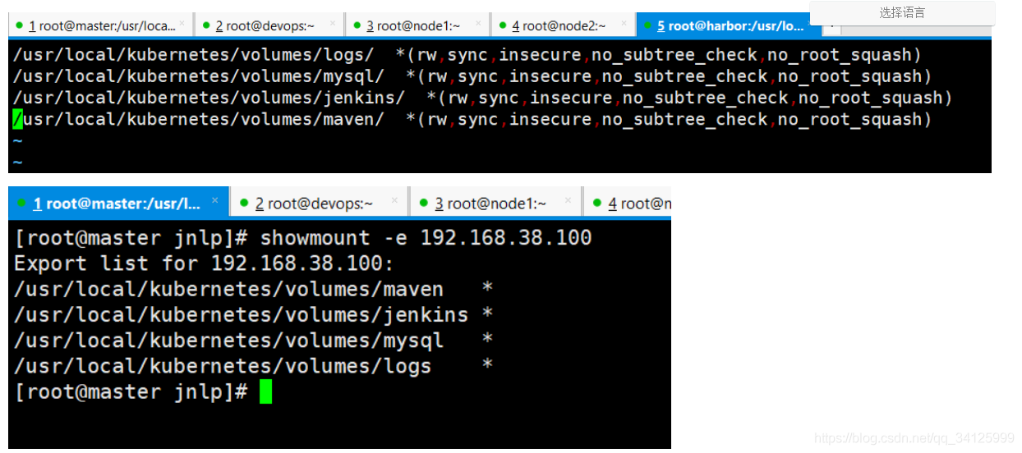The image size is (1022, 453).
Task: Close lower tab 2 root@devops
Action: point(394,200)
